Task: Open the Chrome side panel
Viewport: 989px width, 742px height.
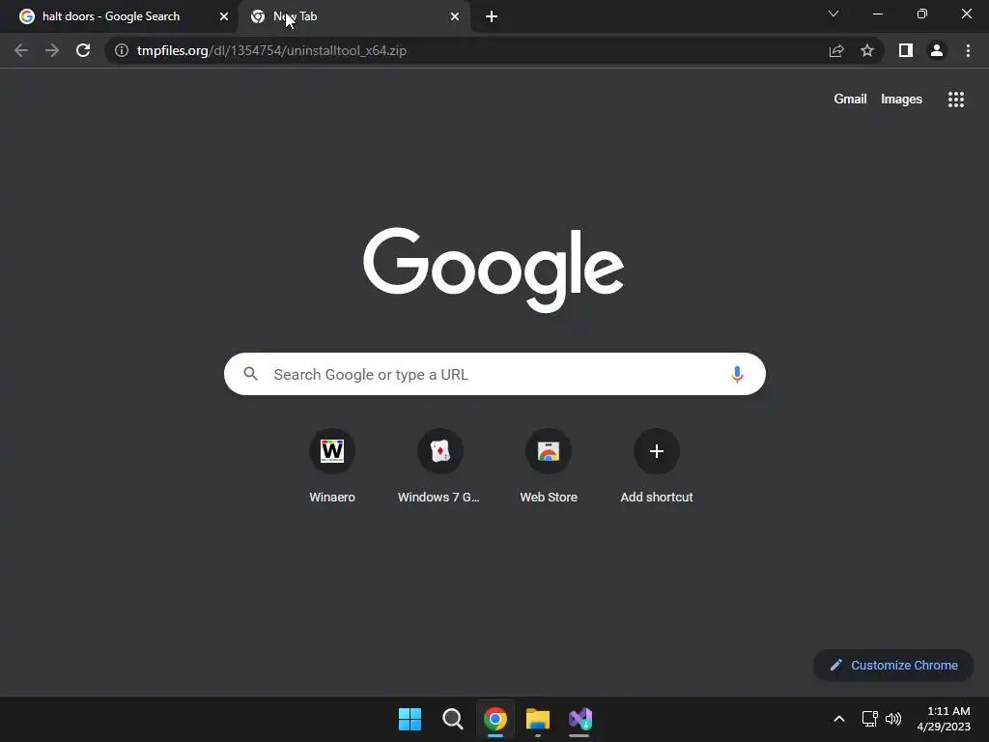Action: 906,50
